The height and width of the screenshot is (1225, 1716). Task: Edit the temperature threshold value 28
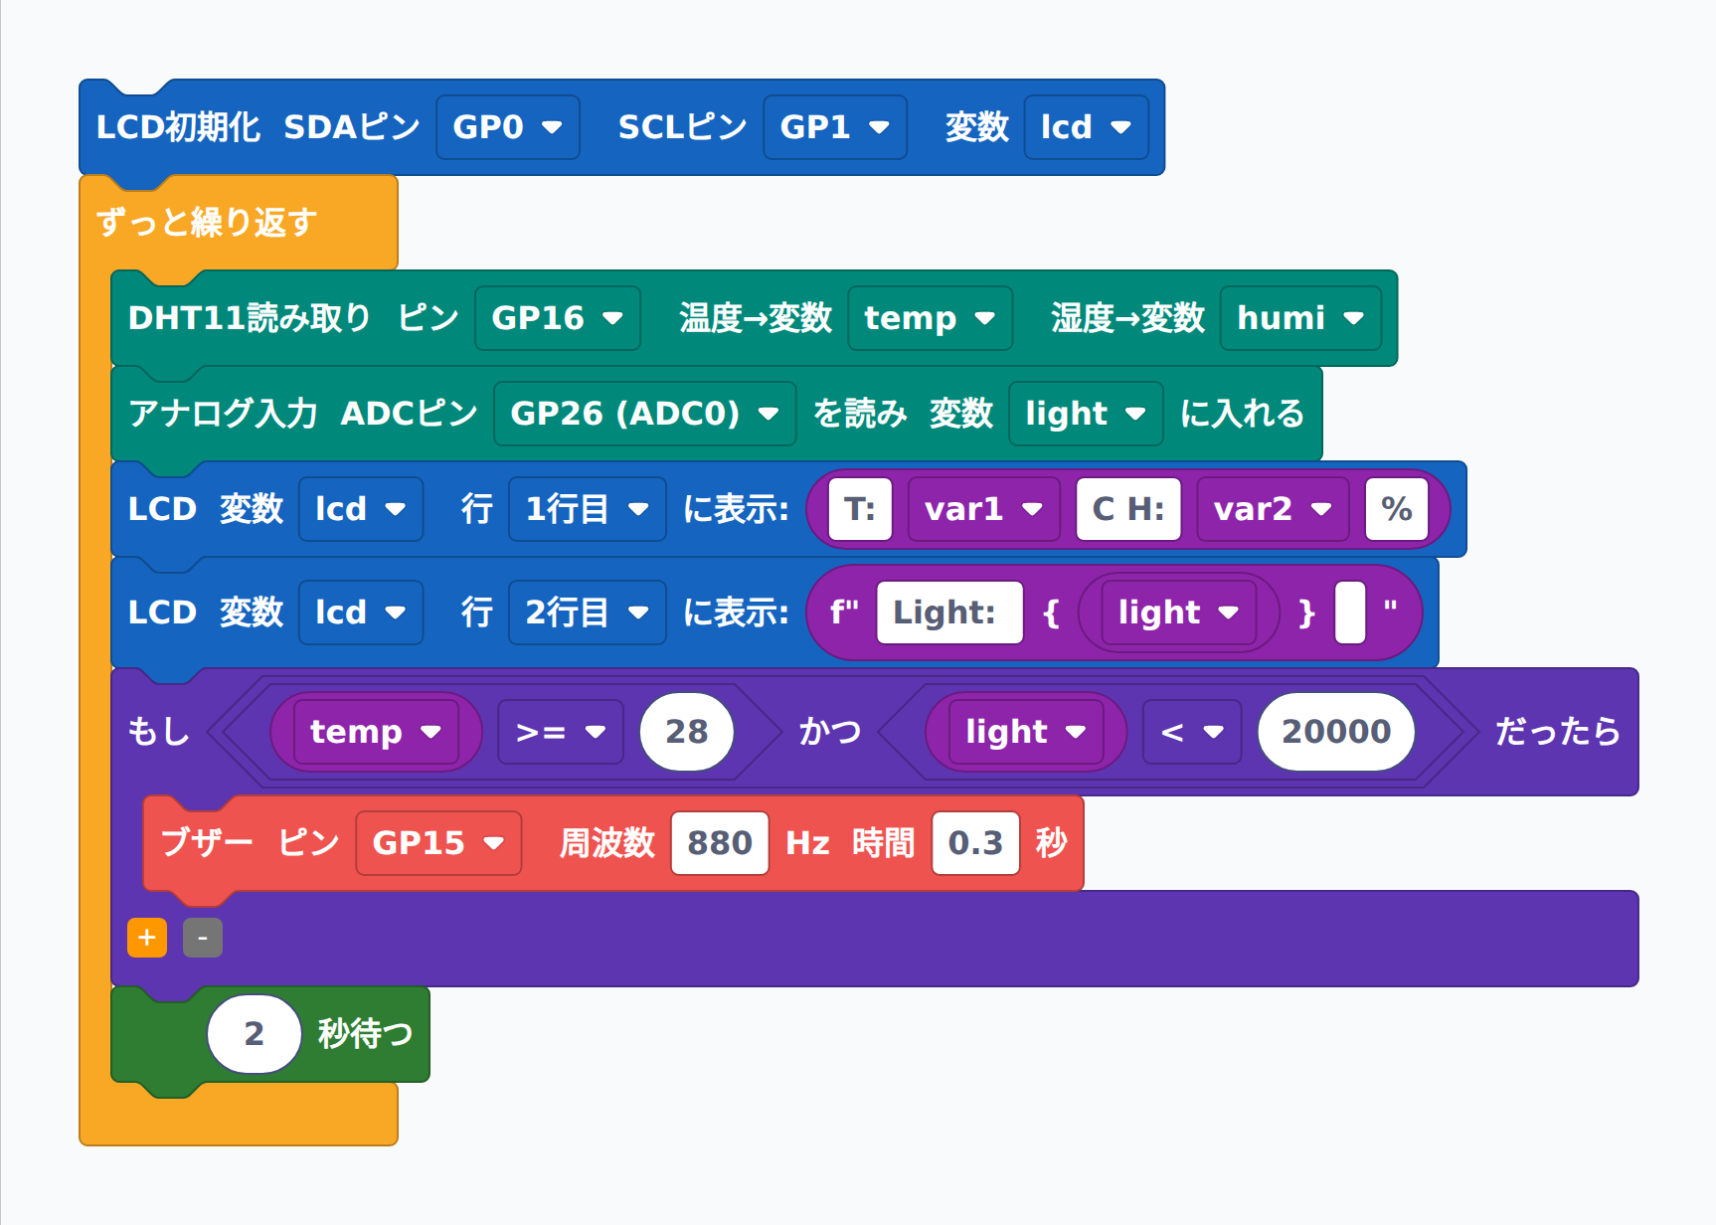(687, 732)
